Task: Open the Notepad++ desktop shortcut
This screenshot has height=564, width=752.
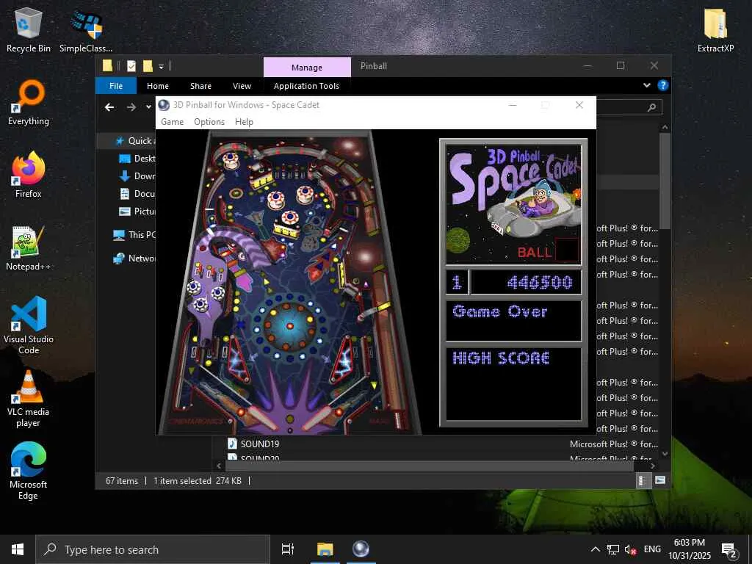Action: pyautogui.click(x=29, y=248)
